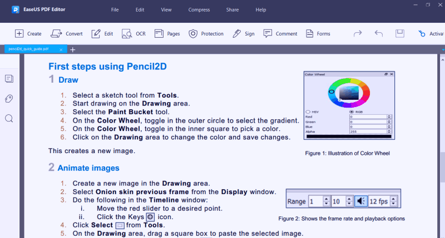Click the 'Start drawing on the Drawing area' line
Viewport: 445px width, 238px height.
pyautogui.click(x=131, y=104)
